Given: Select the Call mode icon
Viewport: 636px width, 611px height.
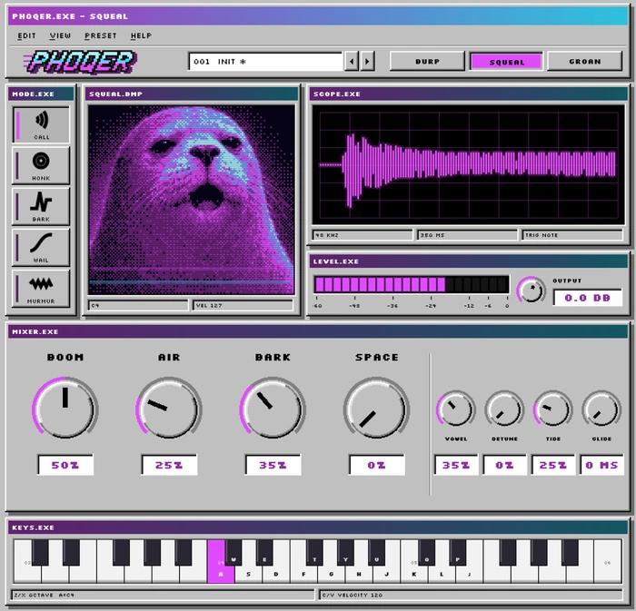Looking at the screenshot, I should (x=41, y=124).
